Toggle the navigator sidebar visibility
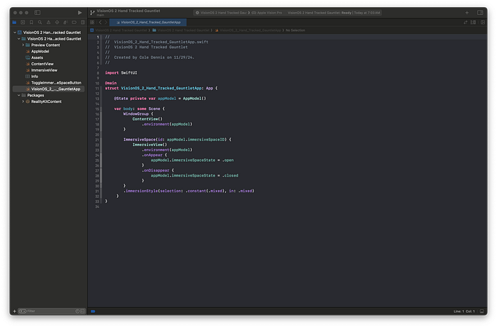 point(38,13)
